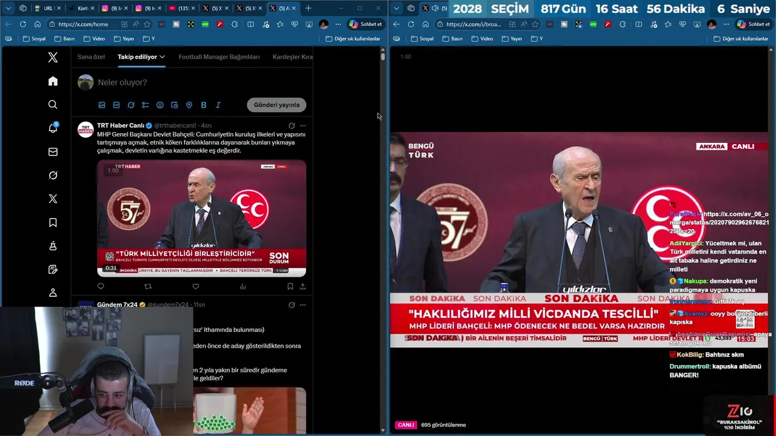
Task: Toggle split screen icon in right browser
Action: [x=638, y=24]
